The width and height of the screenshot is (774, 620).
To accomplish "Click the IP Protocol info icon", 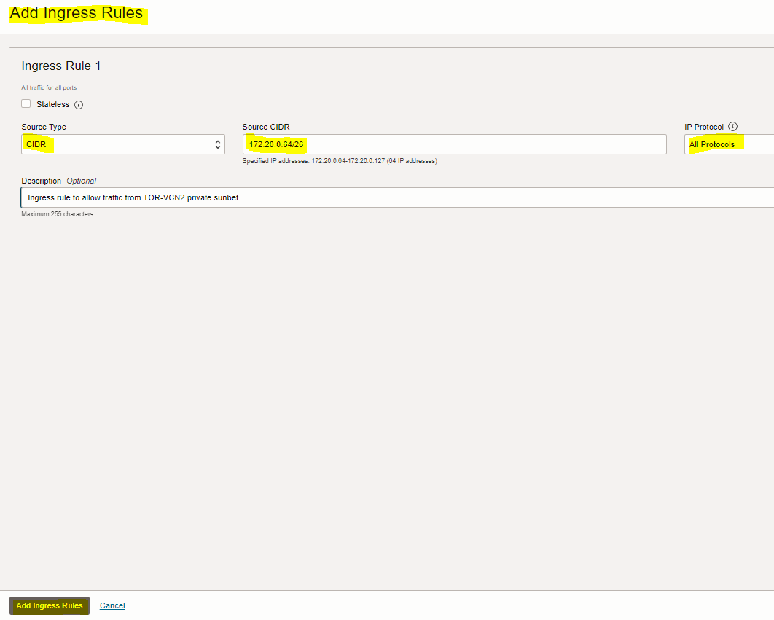I will (733, 127).
